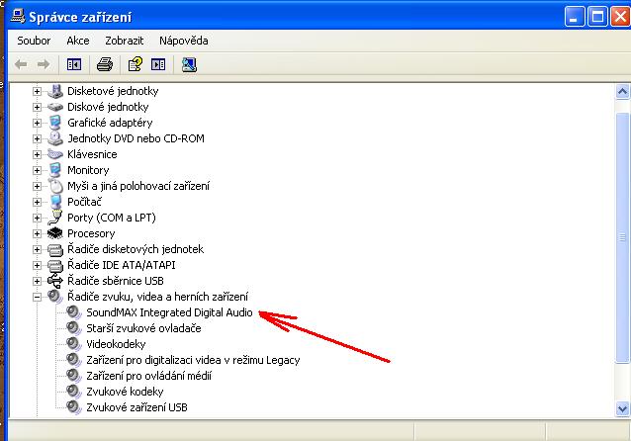The height and width of the screenshot is (441, 631).
Task: Click the vertical scrollbar thumb
Action: click(x=622, y=237)
